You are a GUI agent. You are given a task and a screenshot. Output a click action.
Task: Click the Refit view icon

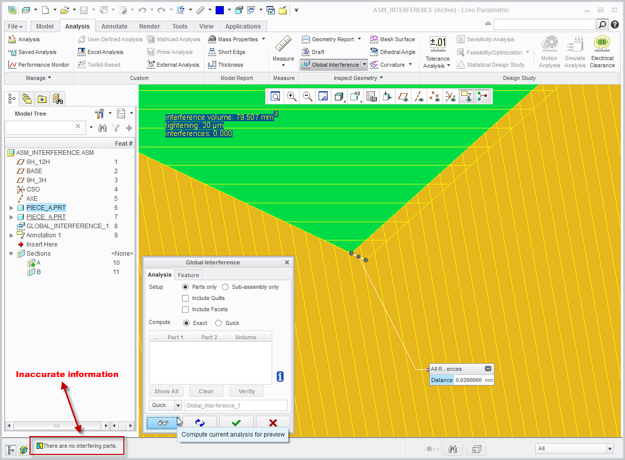[x=275, y=96]
